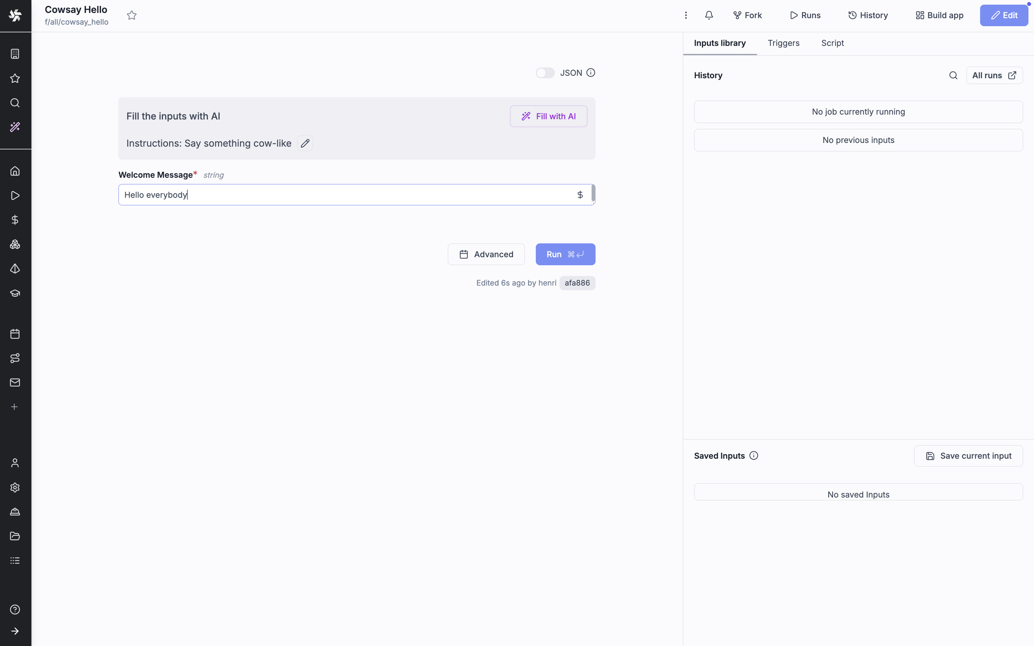
Task: Open Home from the left sidebar
Action: click(x=15, y=171)
